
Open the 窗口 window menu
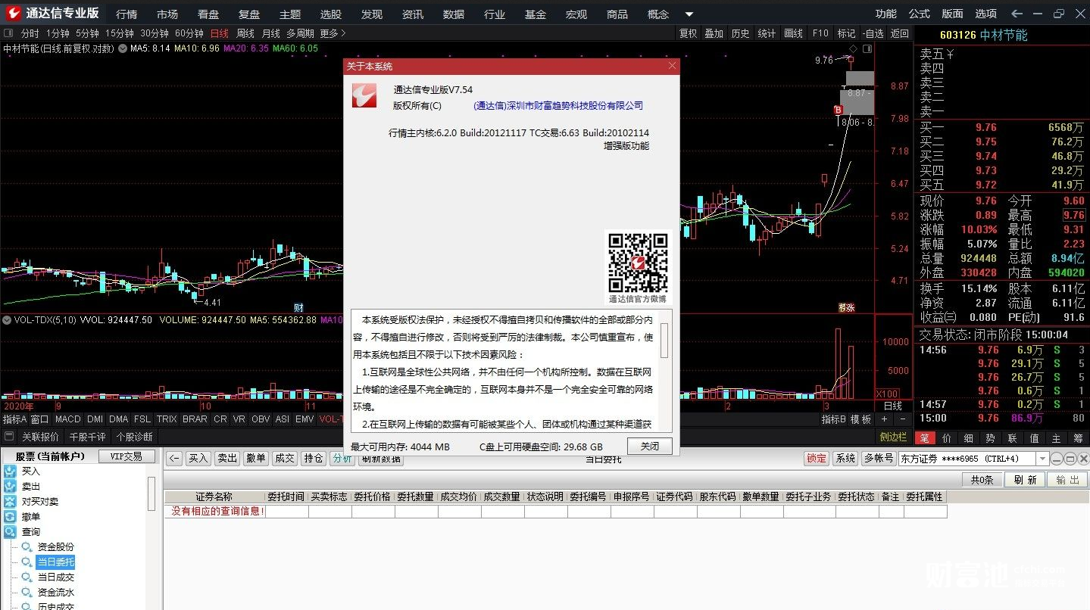click(x=39, y=419)
